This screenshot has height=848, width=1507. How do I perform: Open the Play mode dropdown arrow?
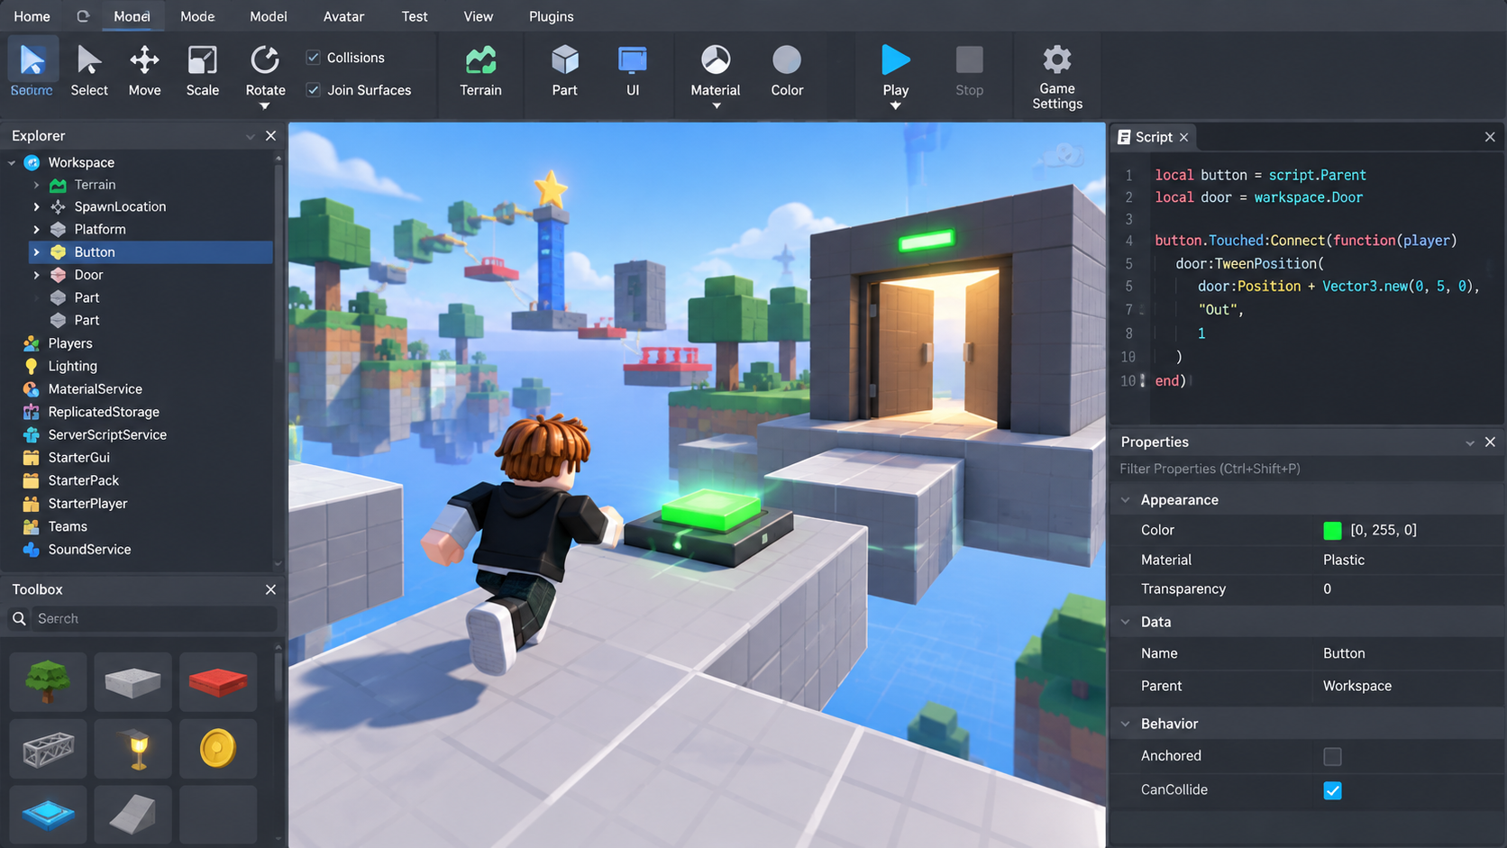895,106
